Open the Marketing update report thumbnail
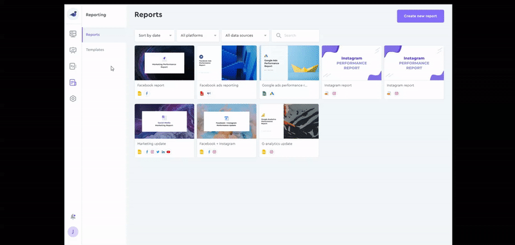515x245 pixels. [164, 122]
